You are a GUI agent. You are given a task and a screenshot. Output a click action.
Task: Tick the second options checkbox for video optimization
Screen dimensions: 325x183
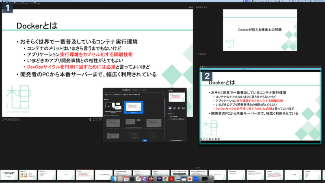pyautogui.click(x=169, y=119)
